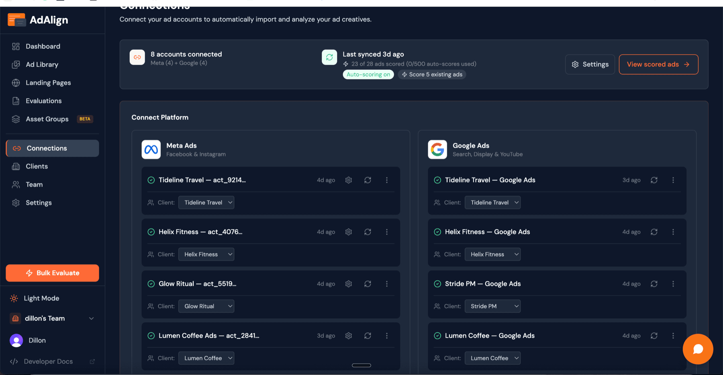Open more options for Helix Fitness act_4076
Image resolution: width=723 pixels, height=375 pixels.
387,232
